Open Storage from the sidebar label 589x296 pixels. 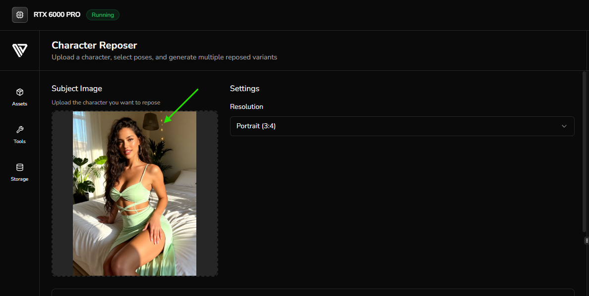(19, 179)
